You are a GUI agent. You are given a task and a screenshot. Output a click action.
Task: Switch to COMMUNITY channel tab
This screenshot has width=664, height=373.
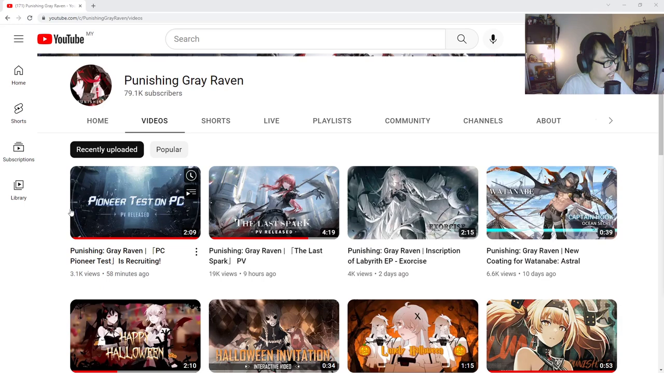(x=408, y=121)
